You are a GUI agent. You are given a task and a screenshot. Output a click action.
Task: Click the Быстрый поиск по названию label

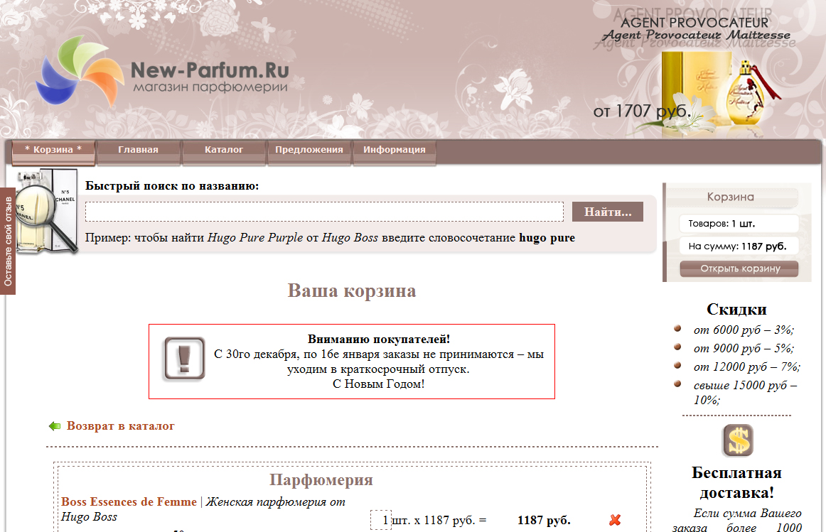172,186
